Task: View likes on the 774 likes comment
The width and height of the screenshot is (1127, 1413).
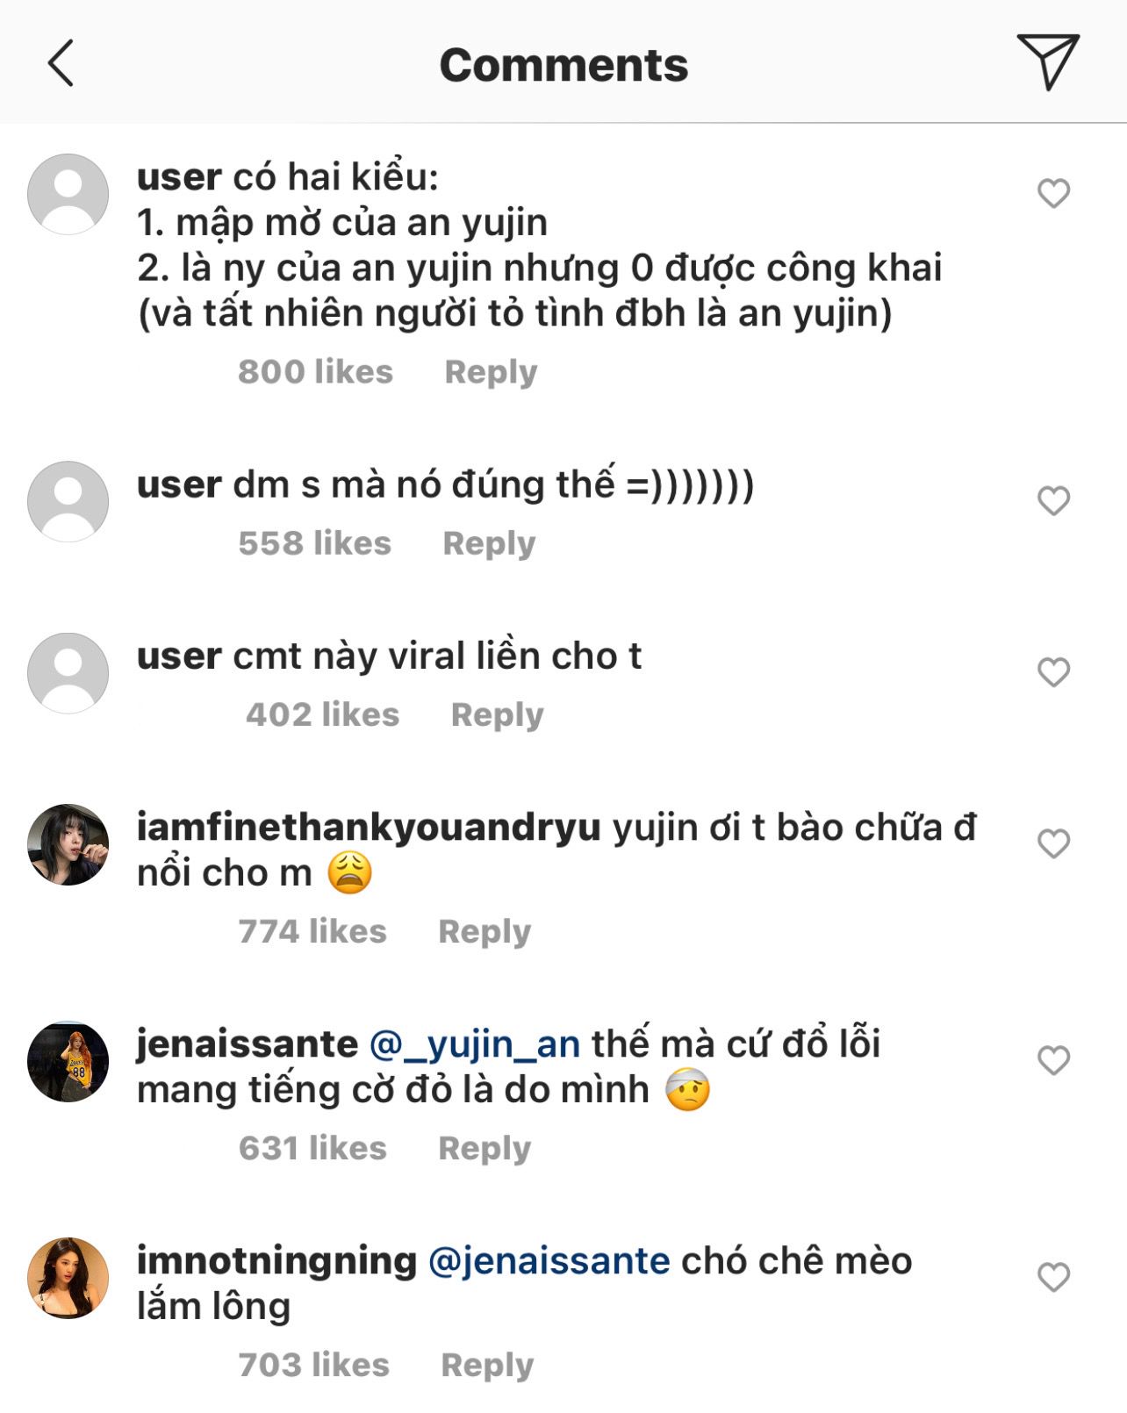Action: [x=312, y=931]
